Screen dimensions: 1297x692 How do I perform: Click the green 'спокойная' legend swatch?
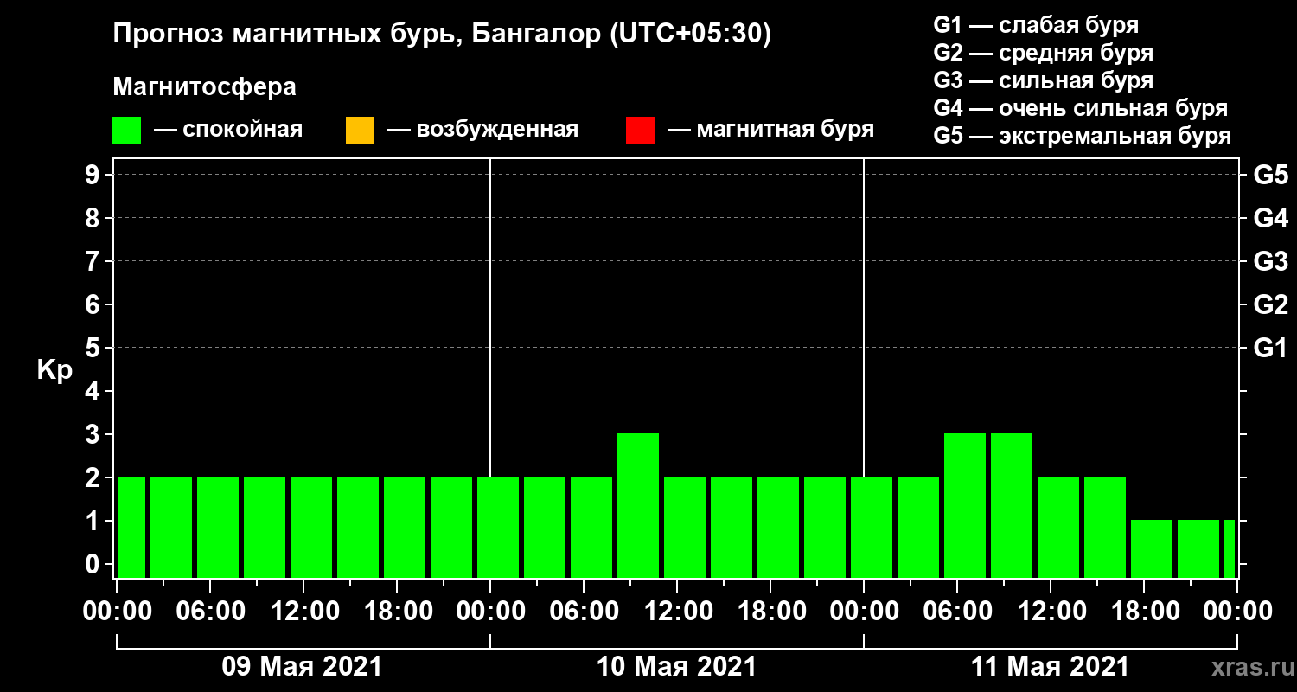pyautogui.click(x=127, y=131)
